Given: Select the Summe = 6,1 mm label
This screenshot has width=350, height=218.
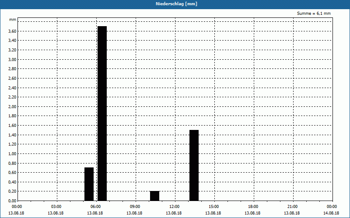Looking at the screenshot, I should 314,14.
